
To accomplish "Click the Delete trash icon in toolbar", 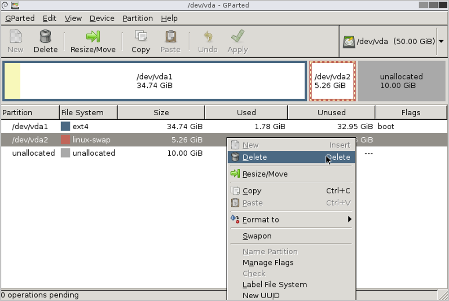I will pyautogui.click(x=45, y=36).
